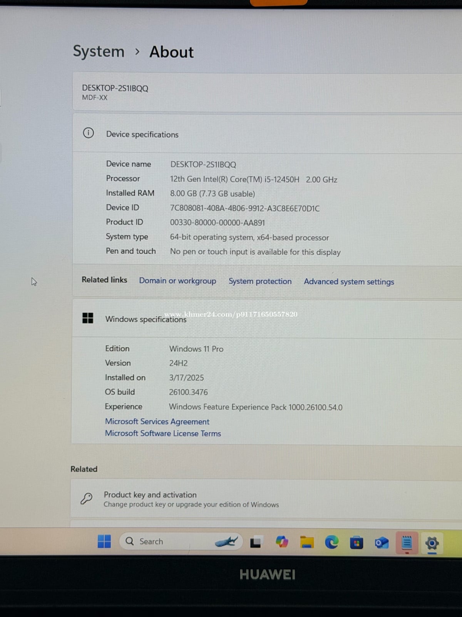The width and height of the screenshot is (462, 617).
Task: Click the Settings gear taskbar icon
Action: pos(432,543)
